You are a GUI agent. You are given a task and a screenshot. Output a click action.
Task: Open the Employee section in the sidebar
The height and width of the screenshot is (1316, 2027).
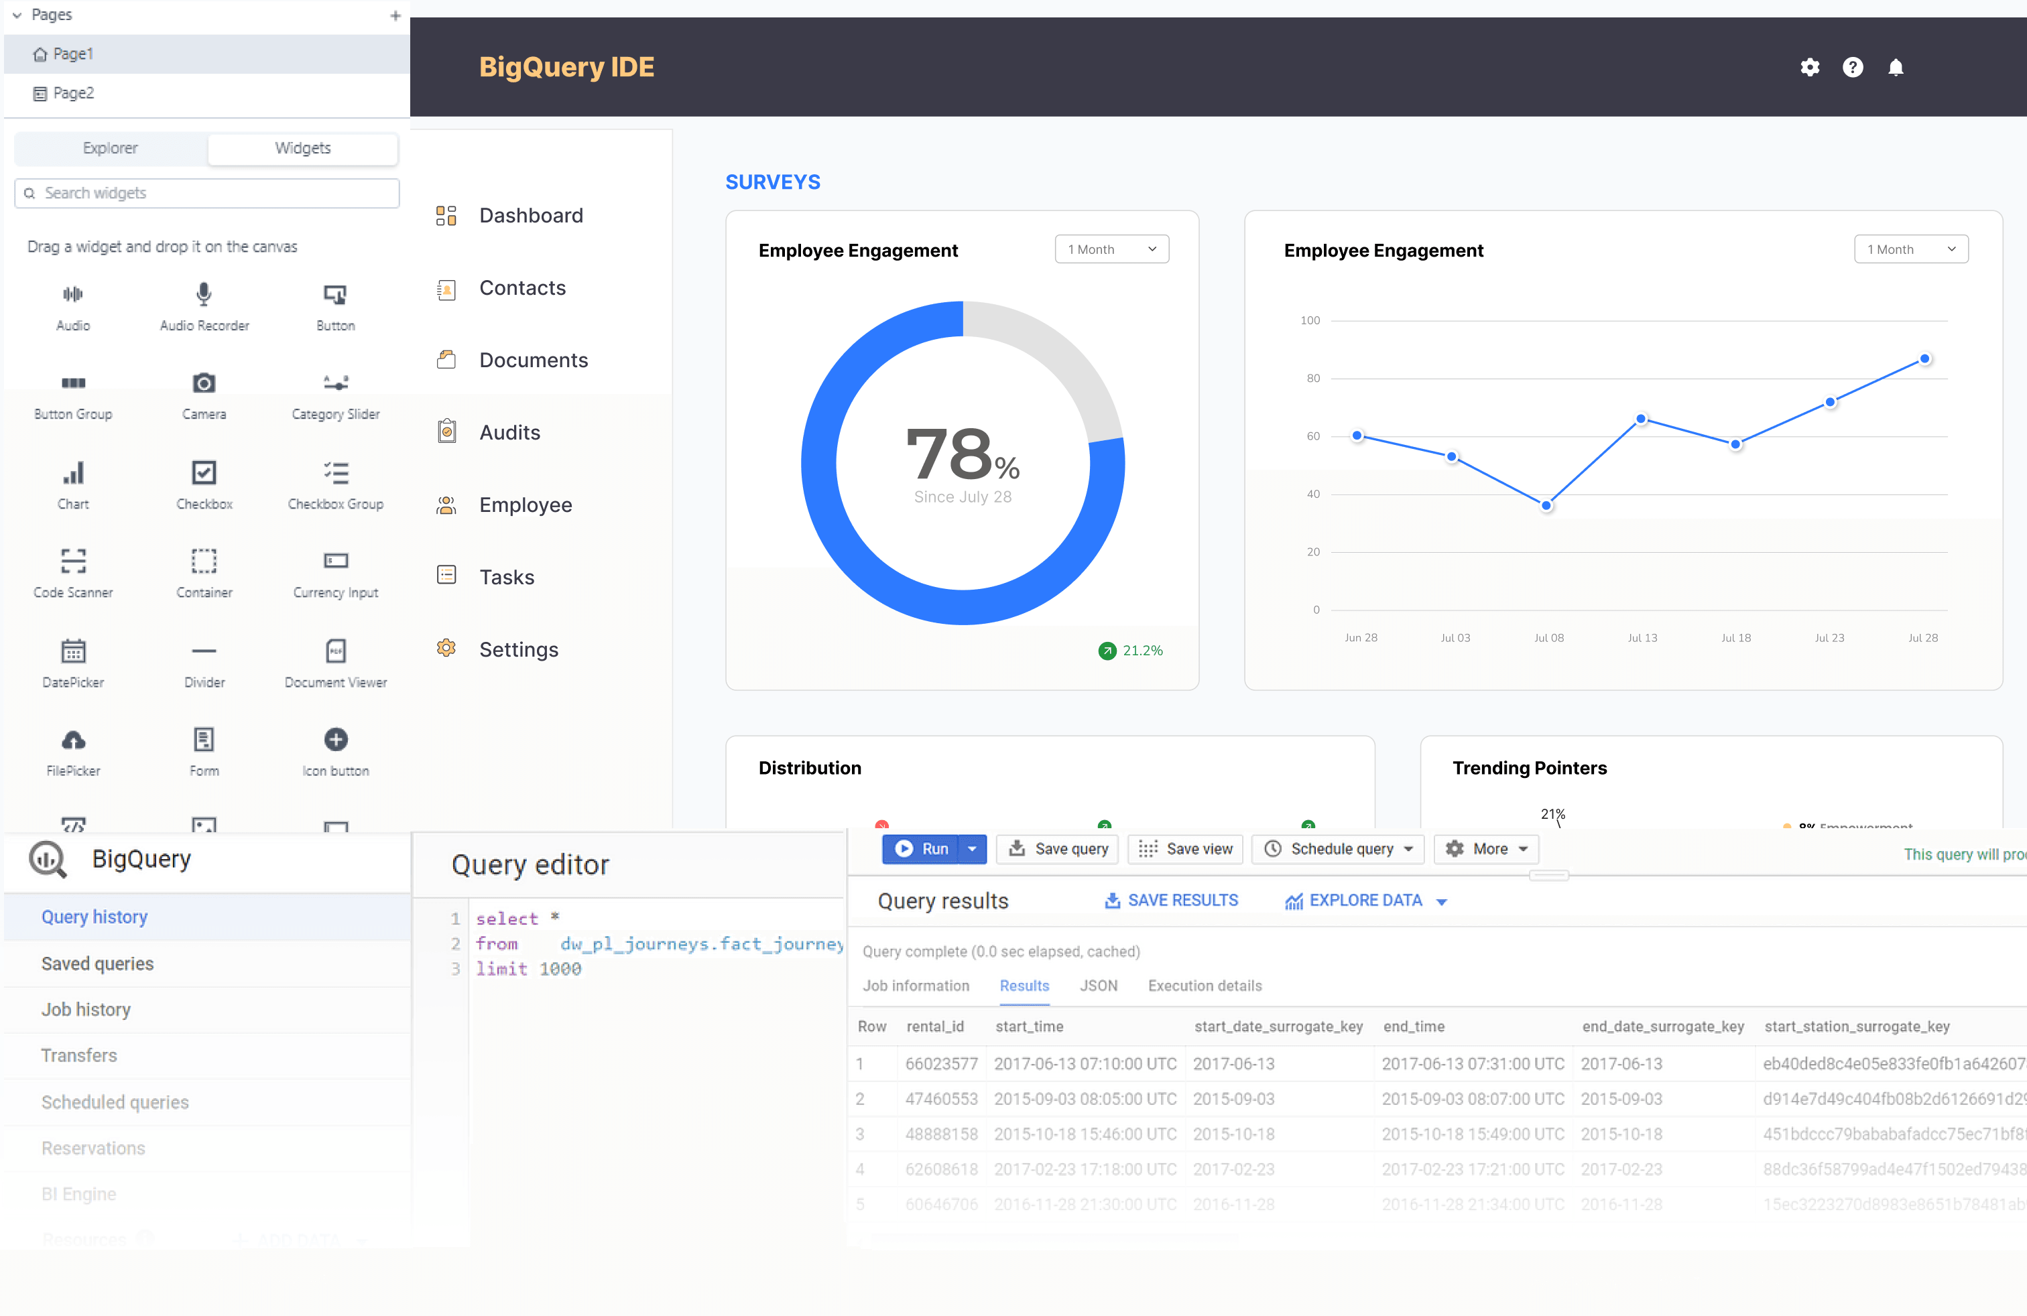click(x=526, y=504)
